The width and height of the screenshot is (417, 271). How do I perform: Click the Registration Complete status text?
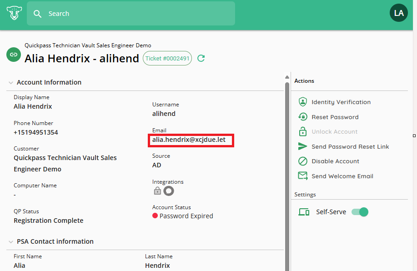48,221
